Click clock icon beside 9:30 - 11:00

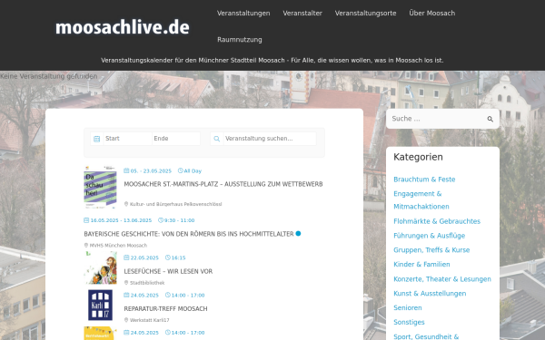pyautogui.click(x=161, y=220)
